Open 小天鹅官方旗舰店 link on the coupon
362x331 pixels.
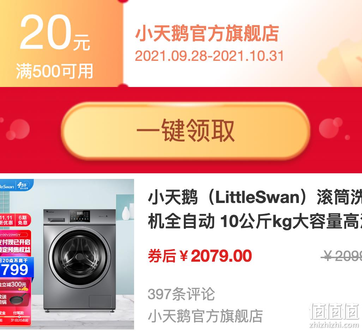(207, 34)
